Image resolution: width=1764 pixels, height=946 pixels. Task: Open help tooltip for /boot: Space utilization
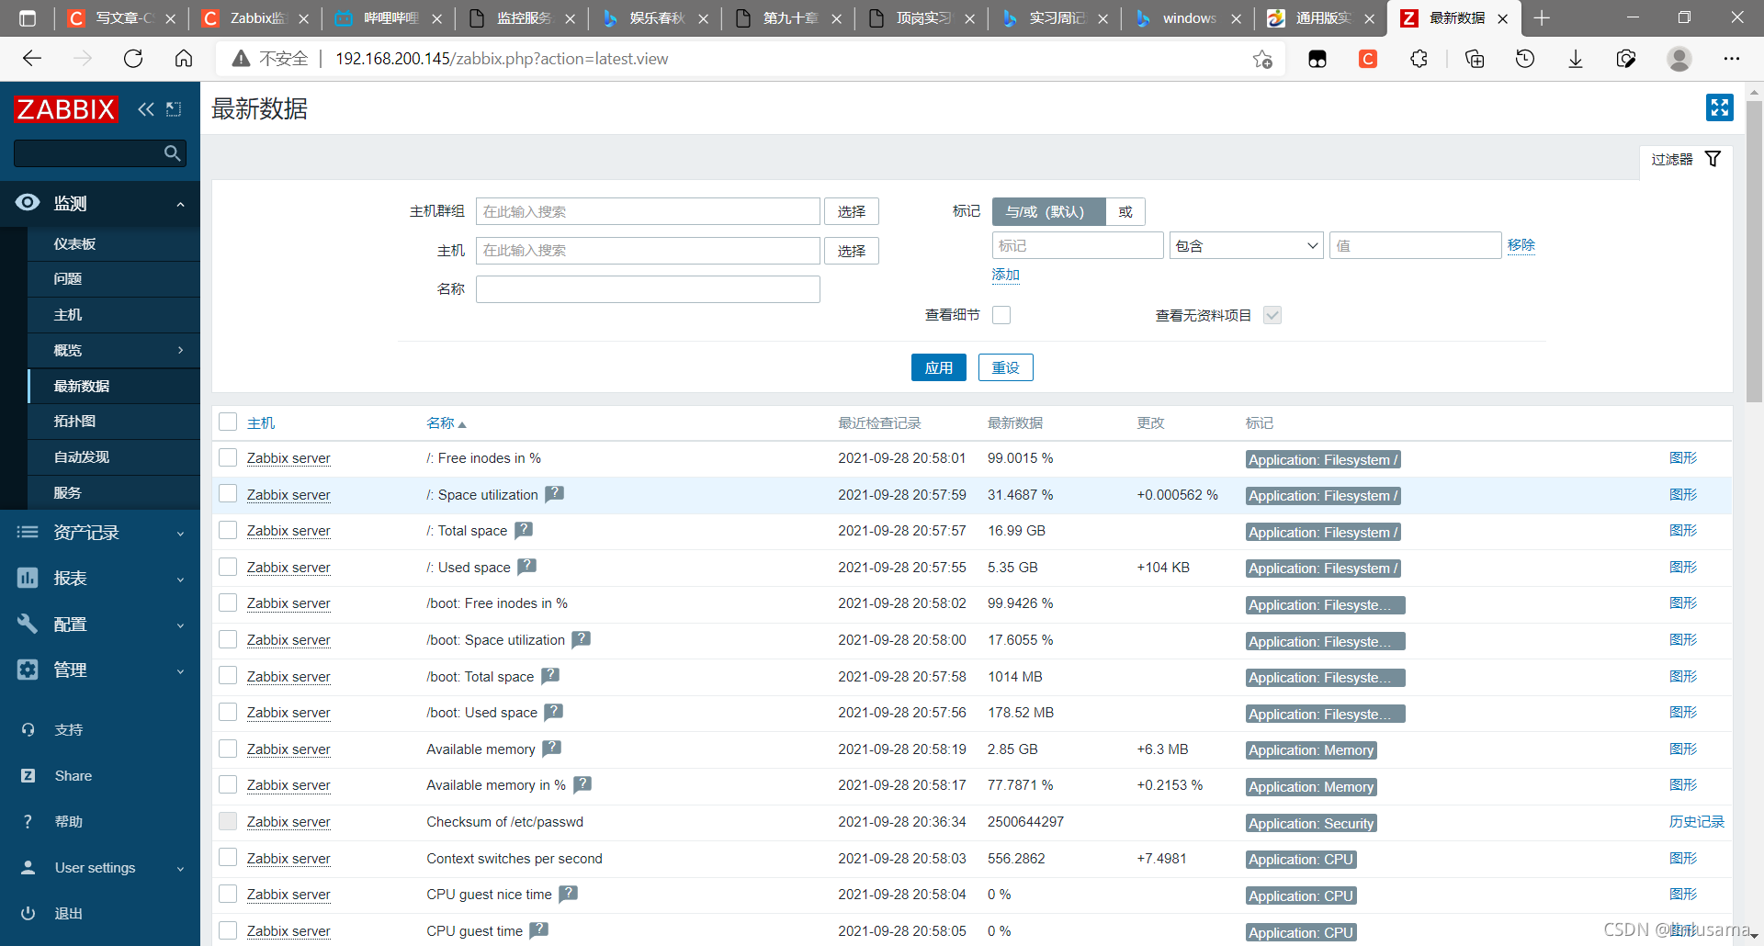click(x=581, y=639)
